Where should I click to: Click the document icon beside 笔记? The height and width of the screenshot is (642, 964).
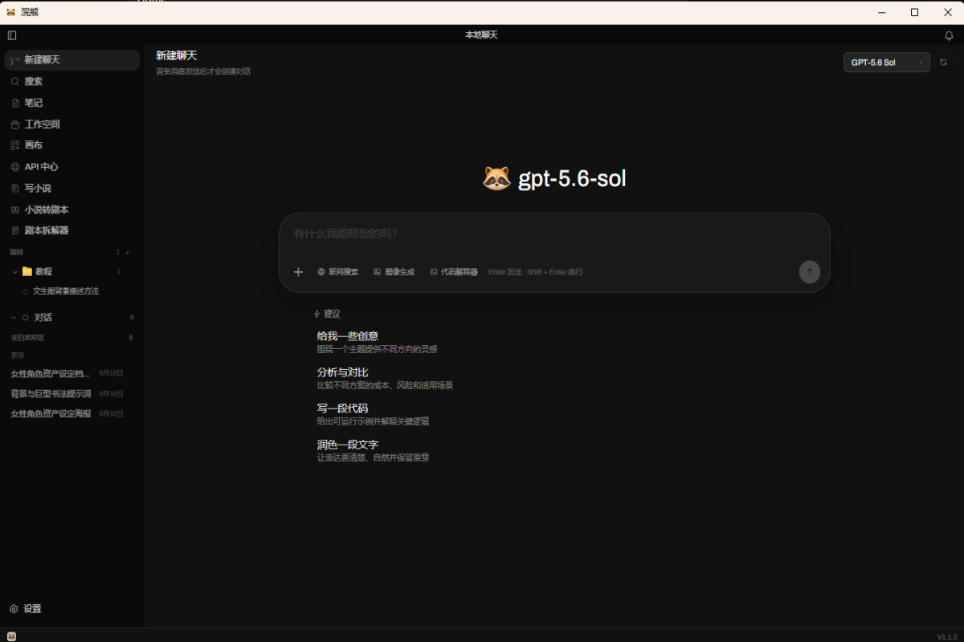click(x=15, y=103)
